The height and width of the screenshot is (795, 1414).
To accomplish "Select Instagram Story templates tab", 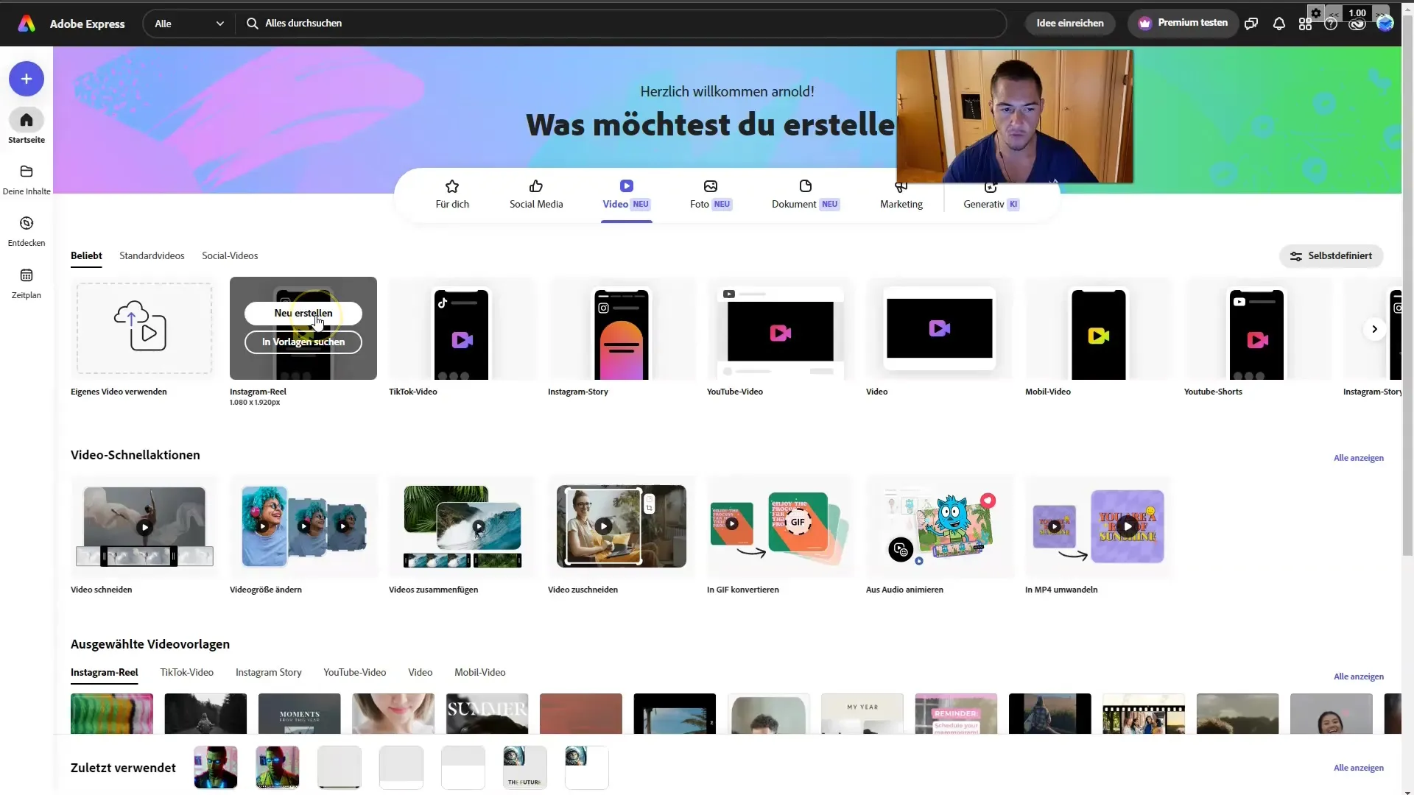I will pos(268,673).
